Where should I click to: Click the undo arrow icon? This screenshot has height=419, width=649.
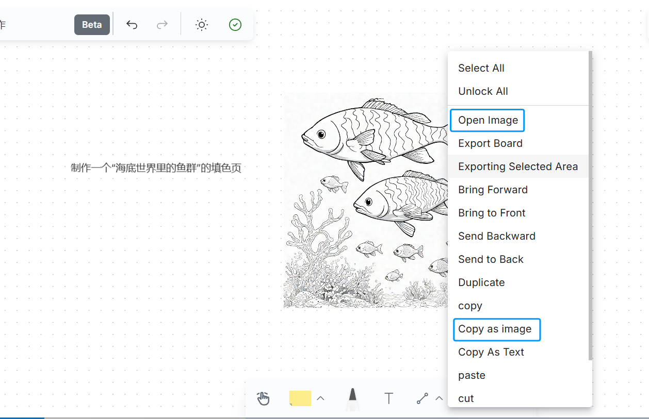(x=132, y=25)
